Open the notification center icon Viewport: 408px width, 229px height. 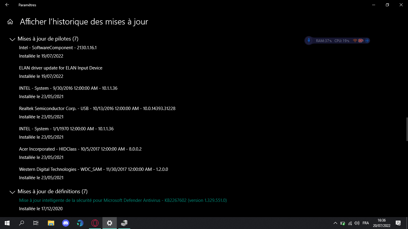click(398, 223)
